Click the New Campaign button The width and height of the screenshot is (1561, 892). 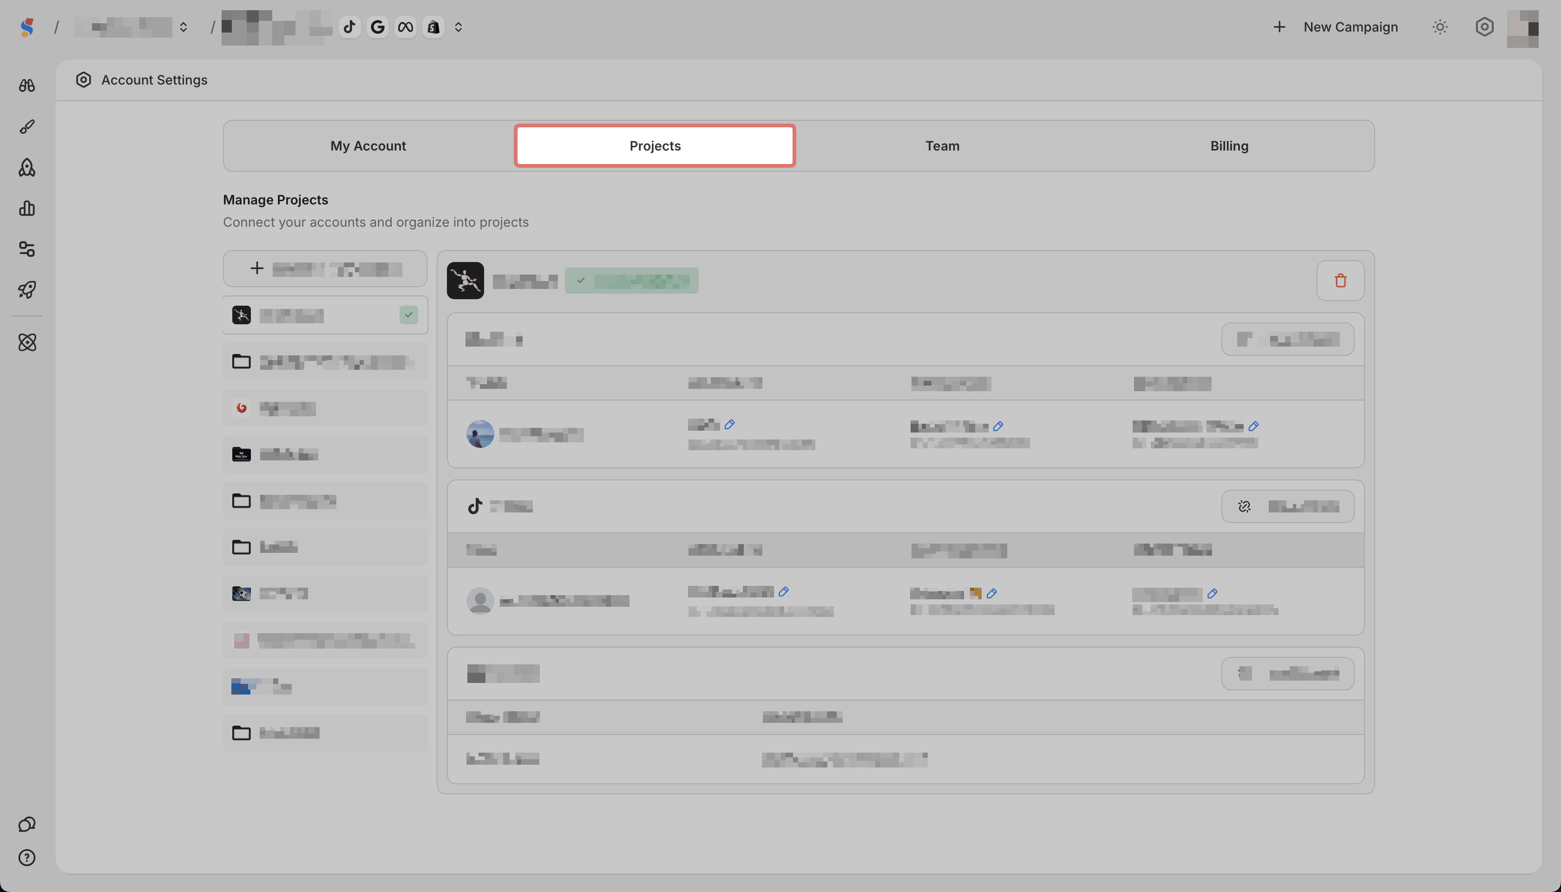[1336, 27]
